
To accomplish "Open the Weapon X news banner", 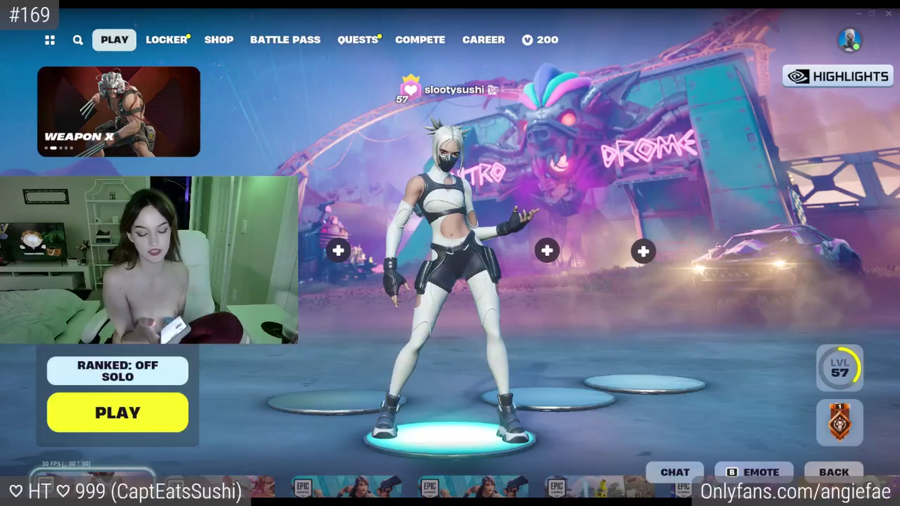I will point(119,112).
